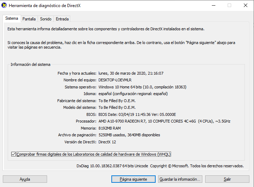
Task: Toggle the WHQL digital signatures checkbox
Action: click(13, 154)
